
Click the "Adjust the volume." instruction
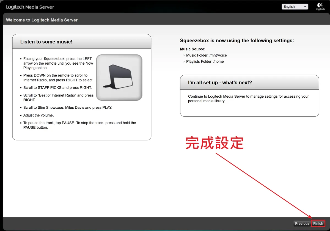(38, 115)
